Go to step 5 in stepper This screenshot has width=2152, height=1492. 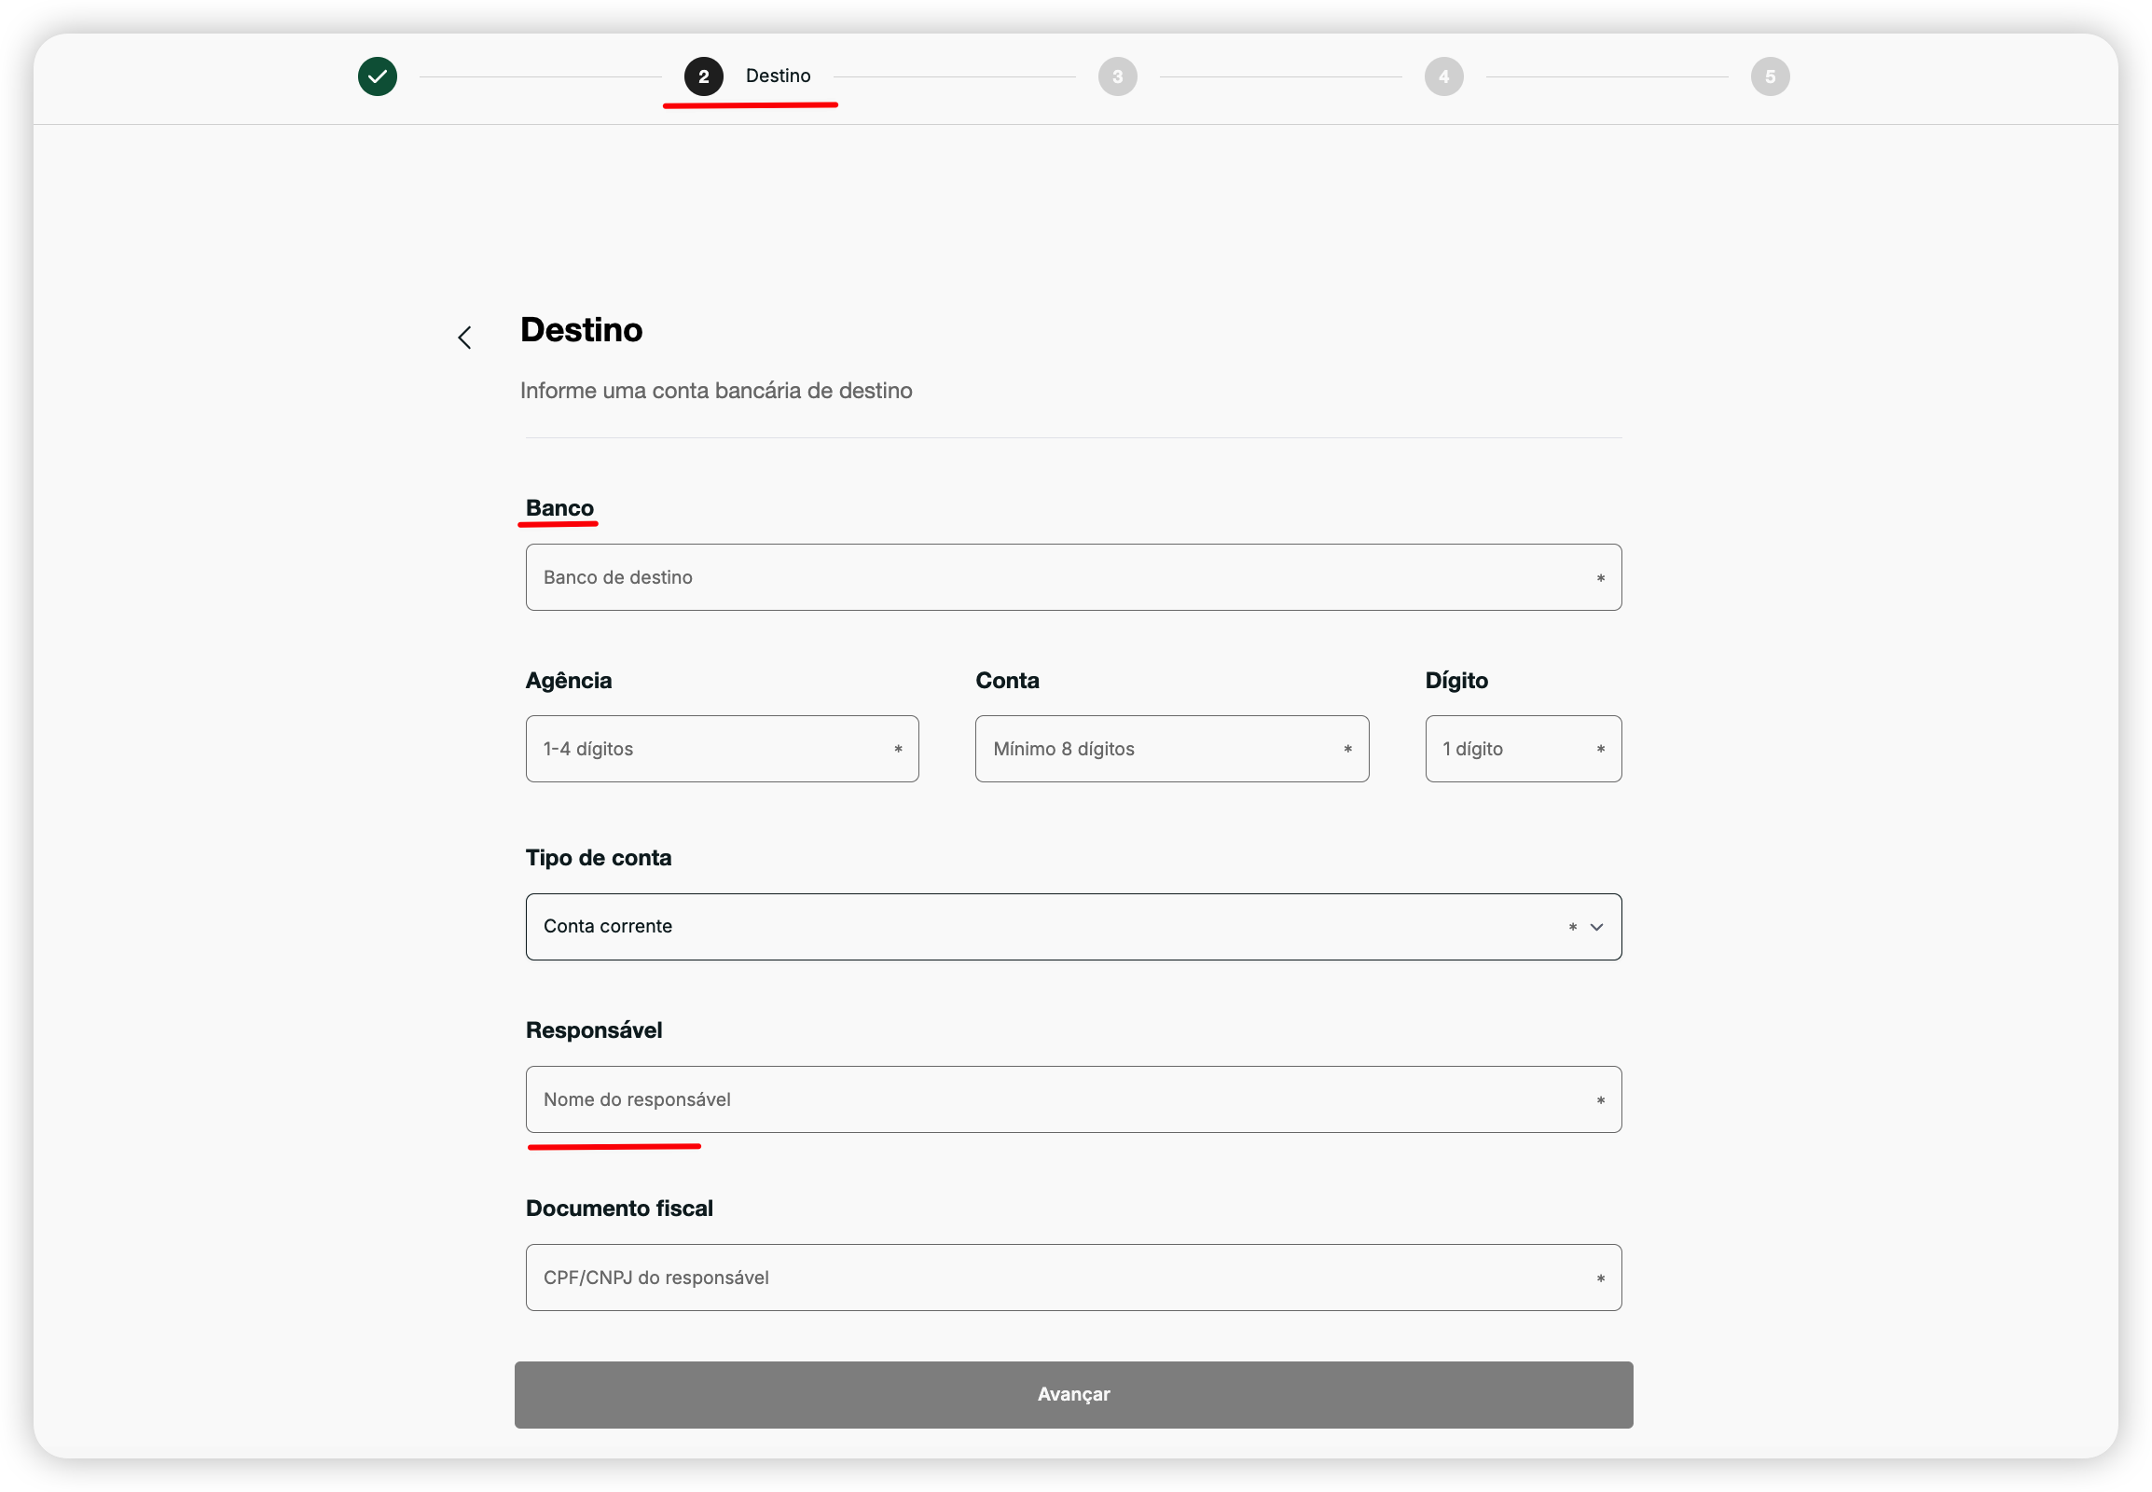(1770, 76)
